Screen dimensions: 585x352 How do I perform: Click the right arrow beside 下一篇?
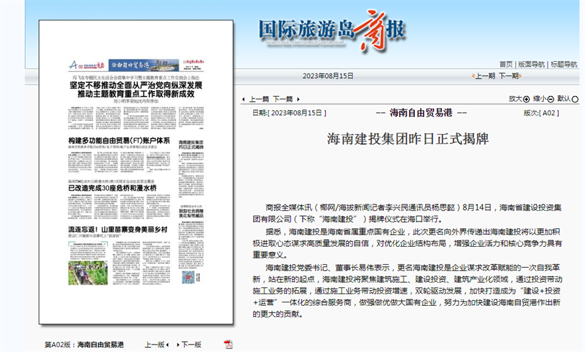tap(298, 99)
